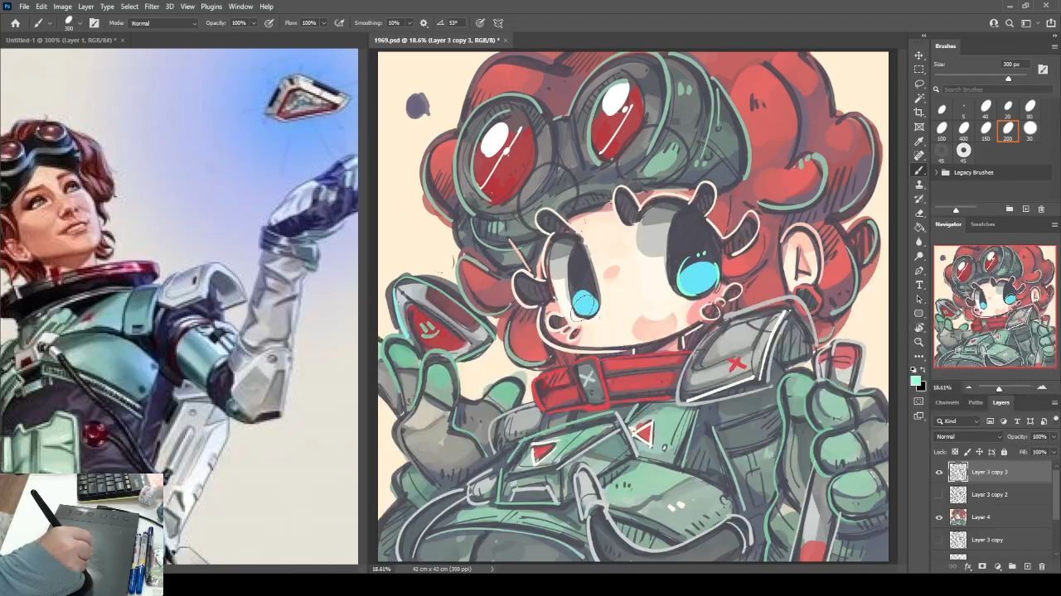Image resolution: width=1061 pixels, height=596 pixels.
Task: Select the Brush tool in the toolbar
Action: tap(919, 170)
